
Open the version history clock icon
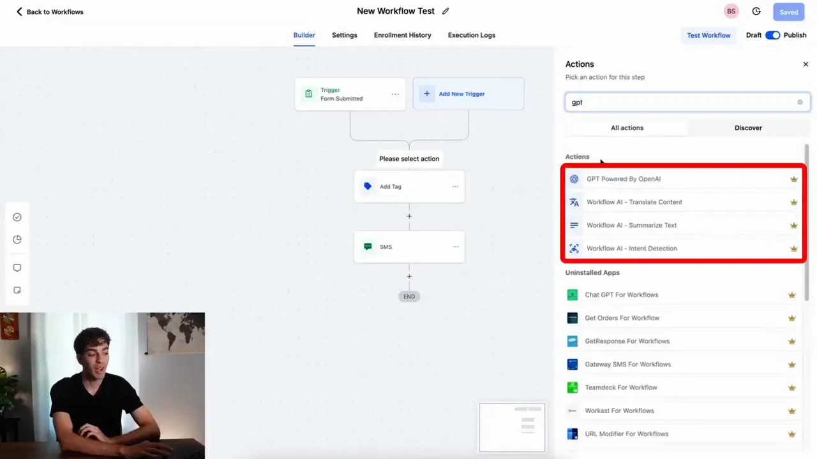coord(756,11)
